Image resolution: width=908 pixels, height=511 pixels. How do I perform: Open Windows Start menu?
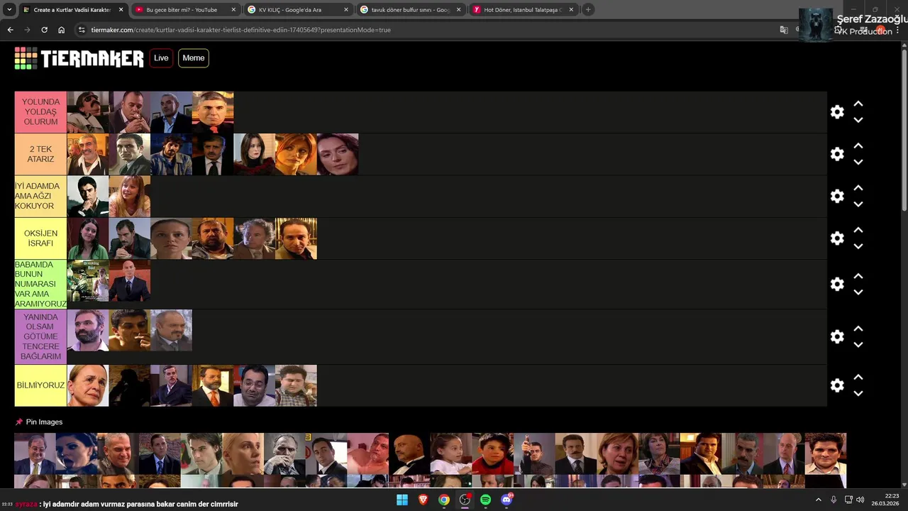click(x=402, y=500)
